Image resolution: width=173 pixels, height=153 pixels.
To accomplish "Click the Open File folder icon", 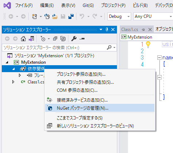I will tap(55, 16).
